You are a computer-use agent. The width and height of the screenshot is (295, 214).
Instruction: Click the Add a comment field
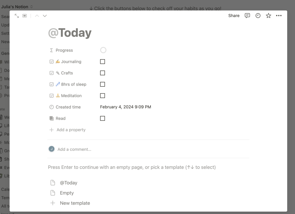tap(74, 149)
